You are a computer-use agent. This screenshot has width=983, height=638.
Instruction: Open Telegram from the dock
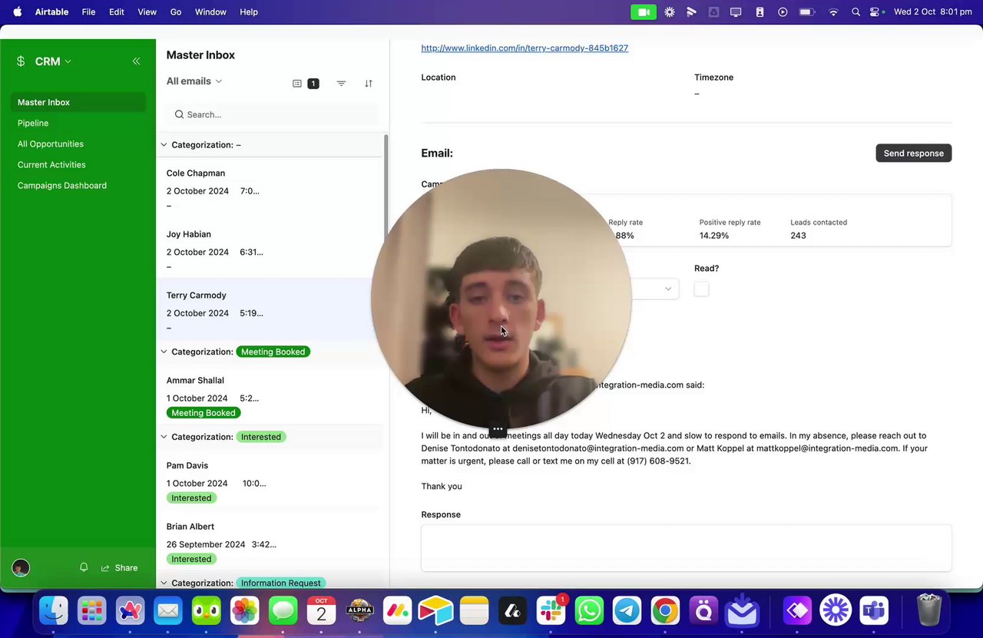pyautogui.click(x=627, y=611)
